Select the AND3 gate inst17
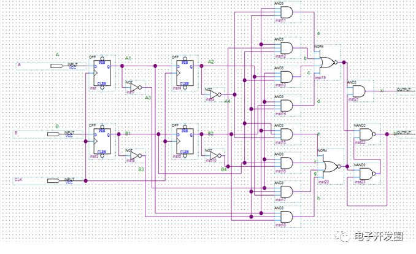This screenshot has height=254, width=416. click(x=287, y=191)
